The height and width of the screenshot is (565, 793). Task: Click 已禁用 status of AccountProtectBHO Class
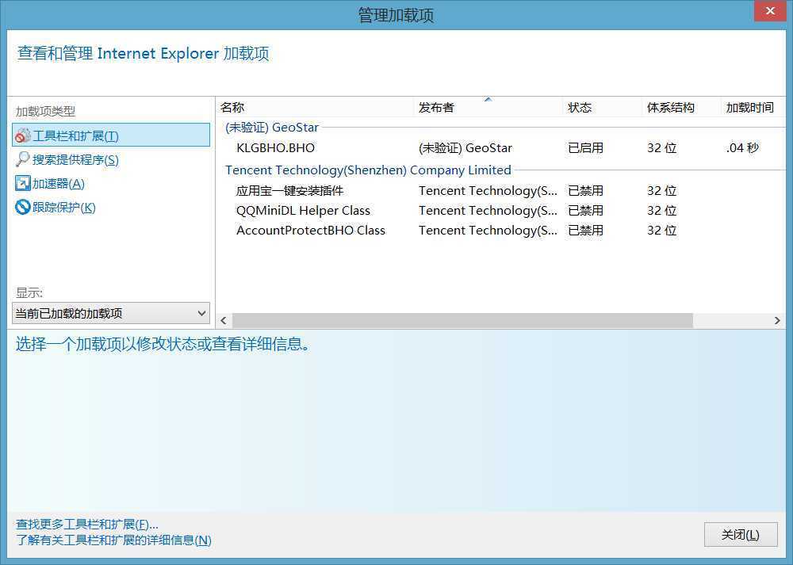click(x=586, y=231)
